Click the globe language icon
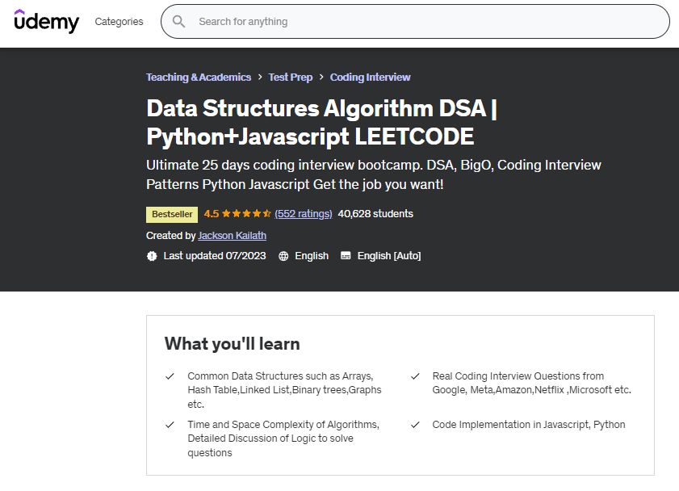The image size is (679, 491). click(x=283, y=256)
